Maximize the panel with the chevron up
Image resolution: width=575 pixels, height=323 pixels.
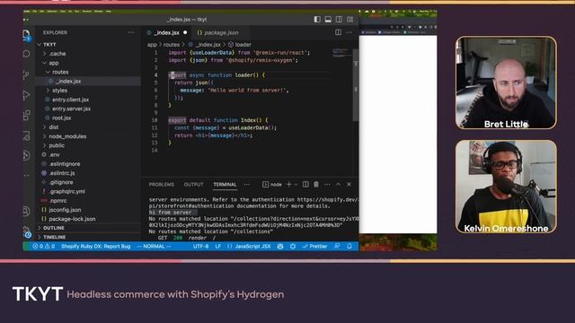coord(338,185)
